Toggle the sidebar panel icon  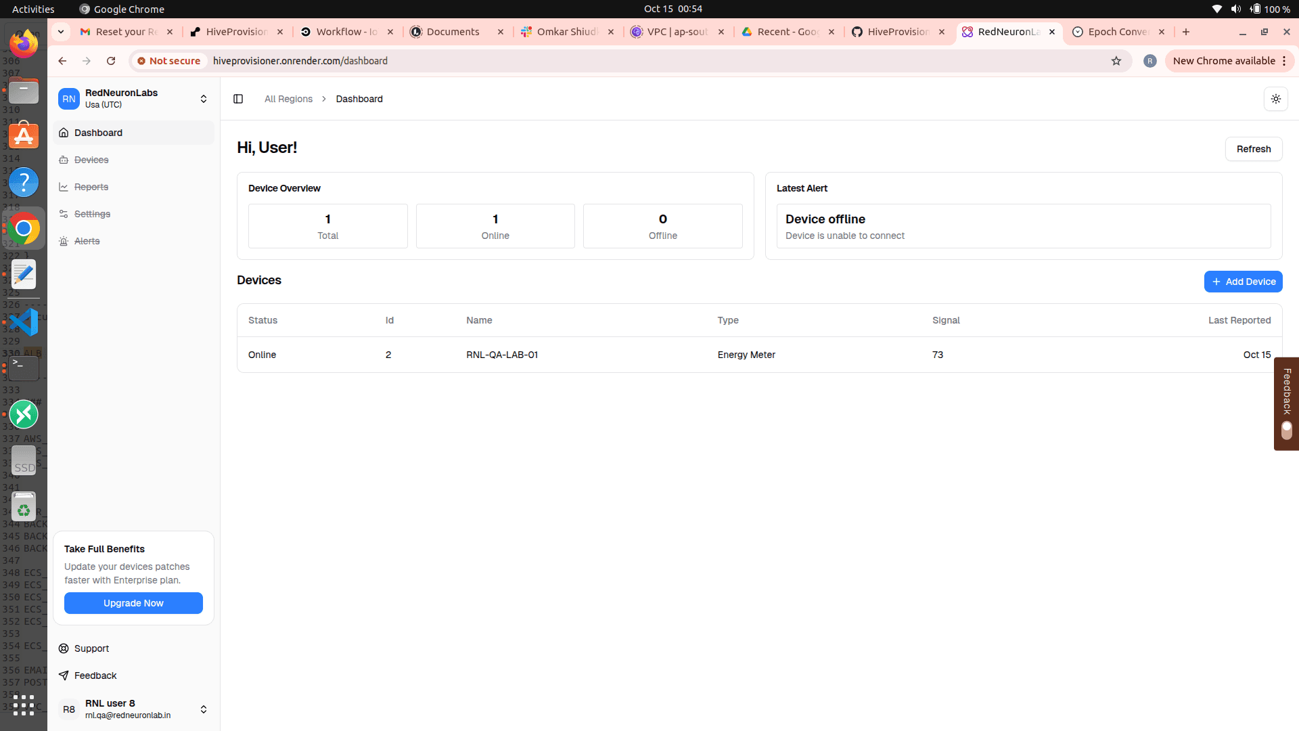238,99
